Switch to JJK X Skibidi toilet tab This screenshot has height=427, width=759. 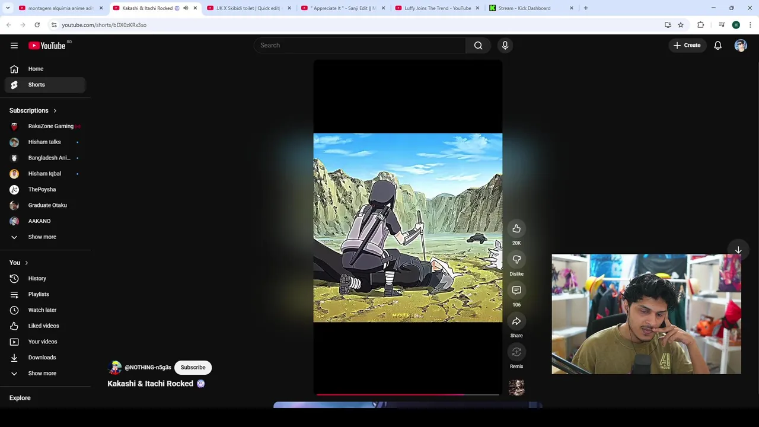pos(247,8)
